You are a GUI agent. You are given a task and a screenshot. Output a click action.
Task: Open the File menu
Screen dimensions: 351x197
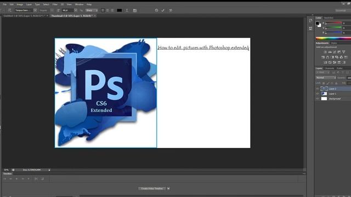(x=4, y=4)
